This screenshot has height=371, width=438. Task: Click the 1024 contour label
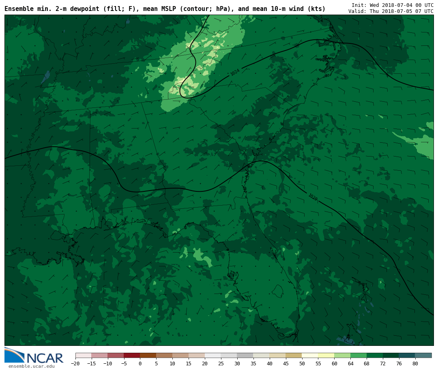pos(235,73)
